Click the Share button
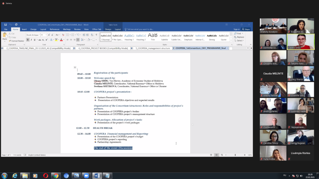The image size is (319, 179). tap(246, 29)
